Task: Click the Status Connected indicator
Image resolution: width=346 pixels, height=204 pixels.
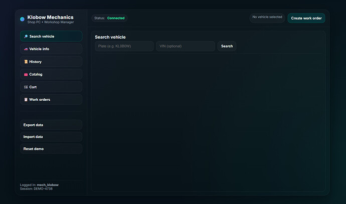Action: coord(109,18)
